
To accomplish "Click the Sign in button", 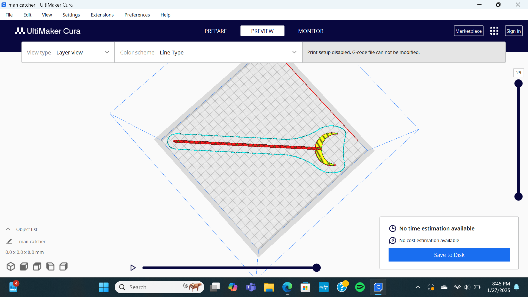I will (x=513, y=31).
